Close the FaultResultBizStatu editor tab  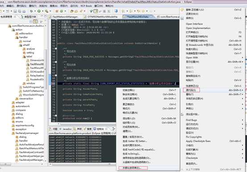151,17
